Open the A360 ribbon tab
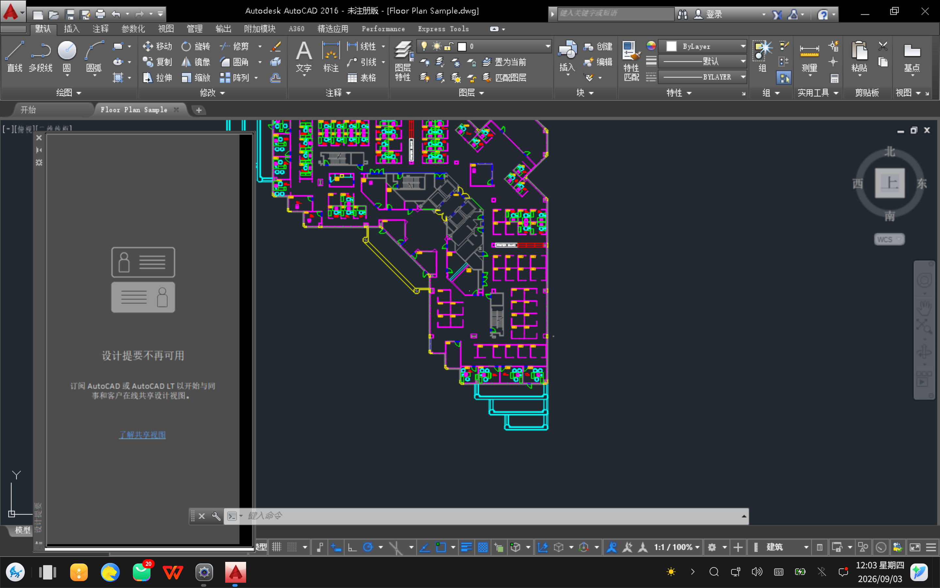 (x=296, y=29)
